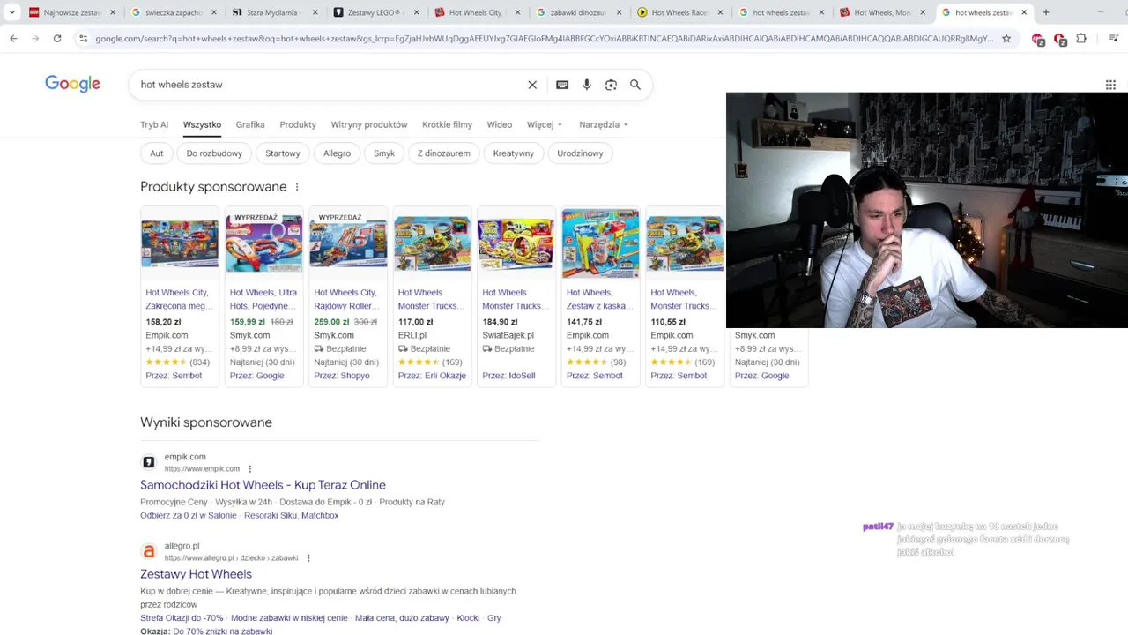Expand the Więcej dropdown
The width and height of the screenshot is (1128, 635).
pyautogui.click(x=545, y=124)
